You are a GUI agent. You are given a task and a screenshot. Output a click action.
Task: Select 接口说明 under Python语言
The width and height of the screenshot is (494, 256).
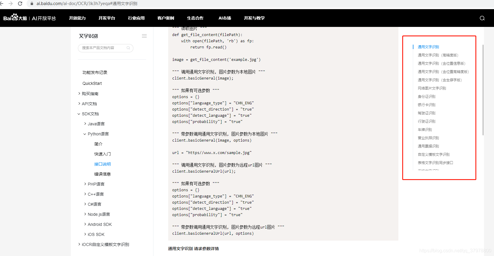coord(102,164)
